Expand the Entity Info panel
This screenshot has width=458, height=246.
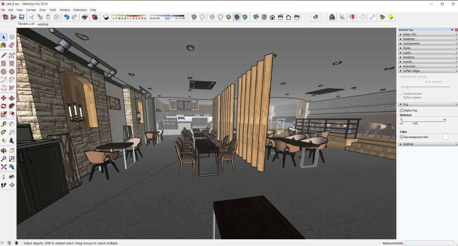tap(427, 34)
